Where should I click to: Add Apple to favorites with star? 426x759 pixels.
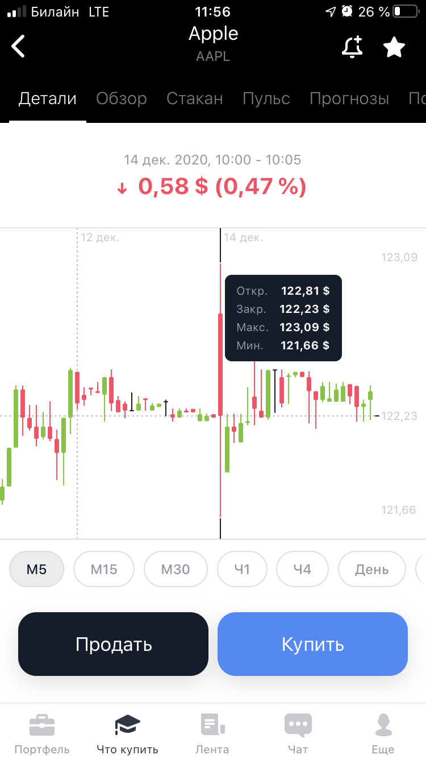[394, 47]
